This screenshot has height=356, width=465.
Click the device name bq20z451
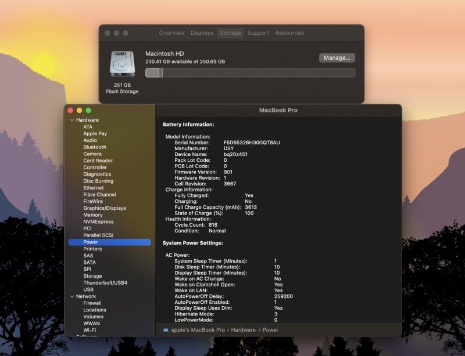(x=235, y=154)
